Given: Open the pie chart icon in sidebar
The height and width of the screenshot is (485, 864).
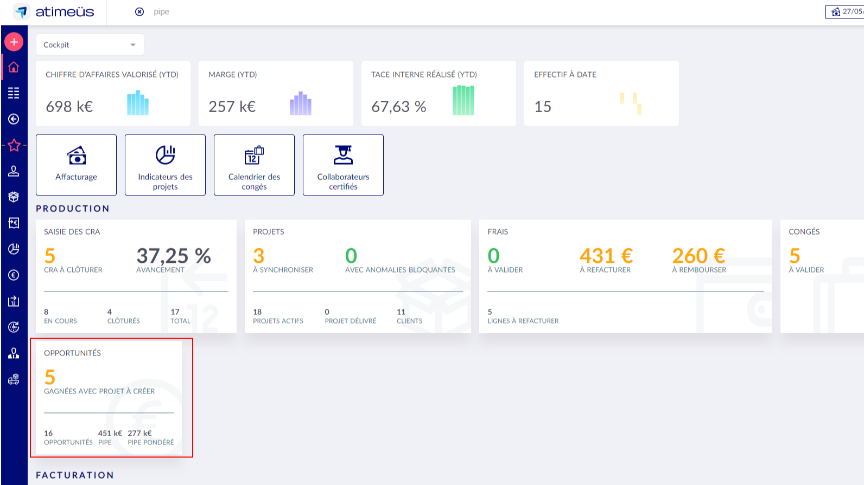Looking at the screenshot, I should pyautogui.click(x=14, y=249).
